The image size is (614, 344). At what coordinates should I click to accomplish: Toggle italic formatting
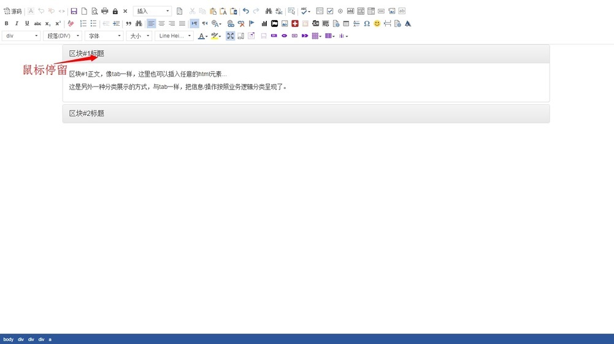(x=17, y=24)
